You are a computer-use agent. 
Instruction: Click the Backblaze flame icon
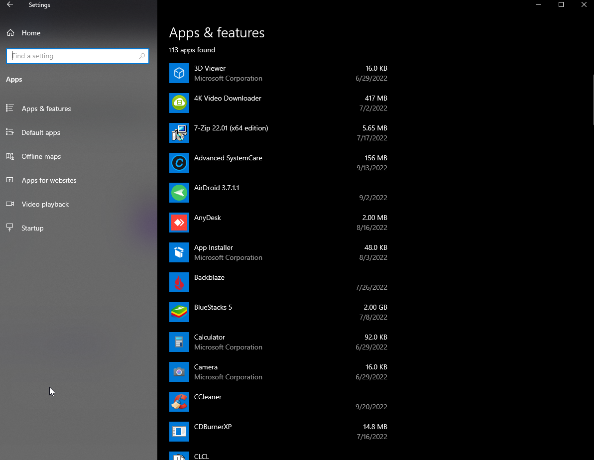coord(179,282)
